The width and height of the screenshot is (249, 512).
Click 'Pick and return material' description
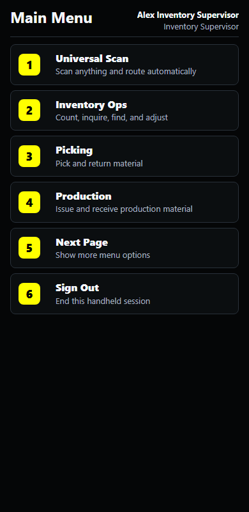(x=99, y=163)
